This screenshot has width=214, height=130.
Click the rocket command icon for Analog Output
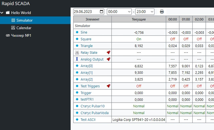pyautogui.click(x=108, y=59)
